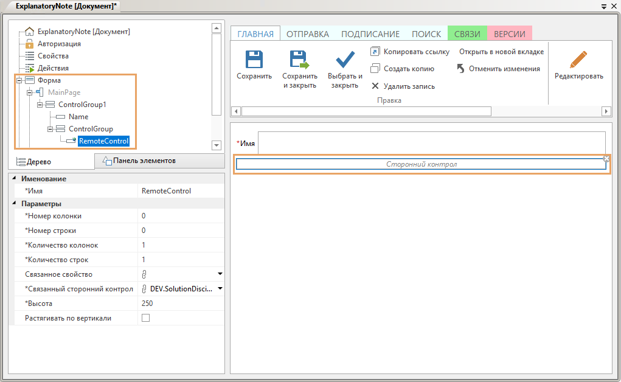Screen dimensions: 621x382
Task: Click the Удалить запись X icon
Action: 375,86
